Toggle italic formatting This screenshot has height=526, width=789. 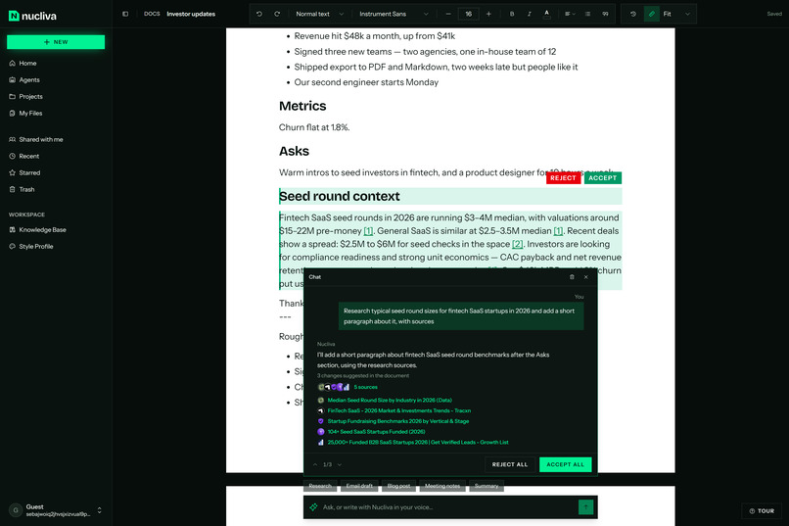(x=529, y=14)
